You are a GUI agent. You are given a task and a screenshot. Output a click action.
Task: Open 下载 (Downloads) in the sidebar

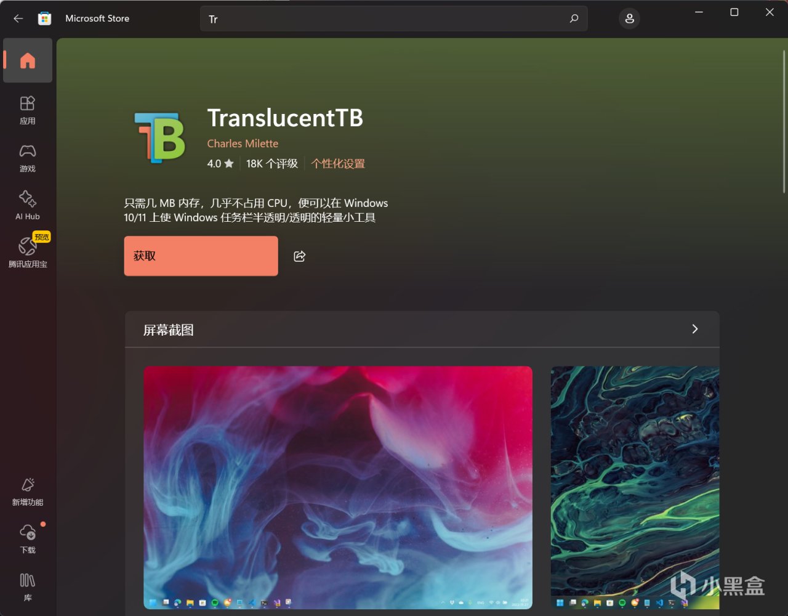point(28,540)
